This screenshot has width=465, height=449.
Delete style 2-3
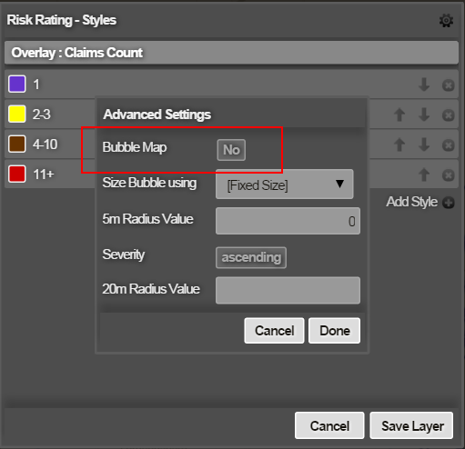[x=448, y=115]
